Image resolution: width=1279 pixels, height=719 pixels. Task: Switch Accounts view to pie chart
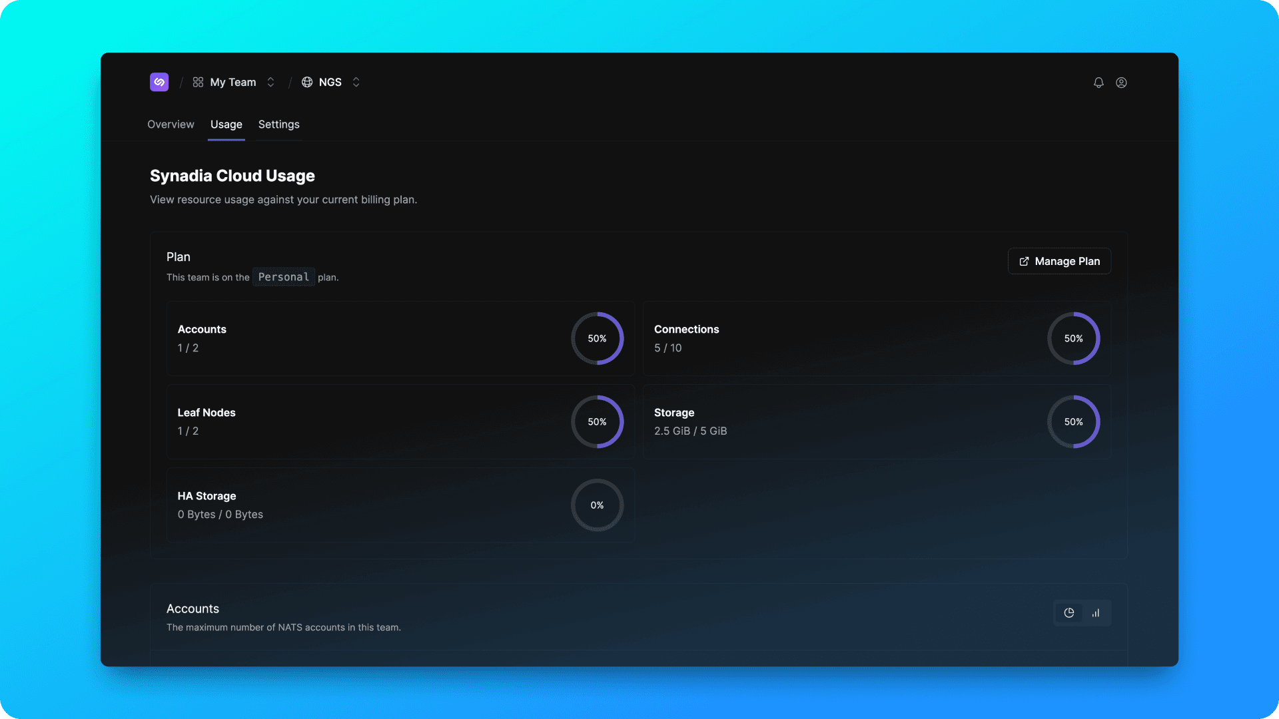pyautogui.click(x=1069, y=613)
